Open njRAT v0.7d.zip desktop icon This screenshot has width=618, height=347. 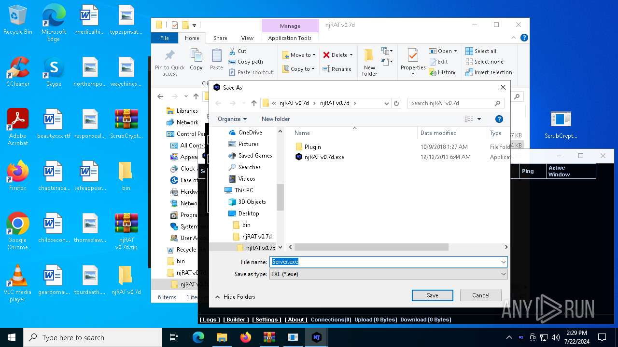point(126,231)
